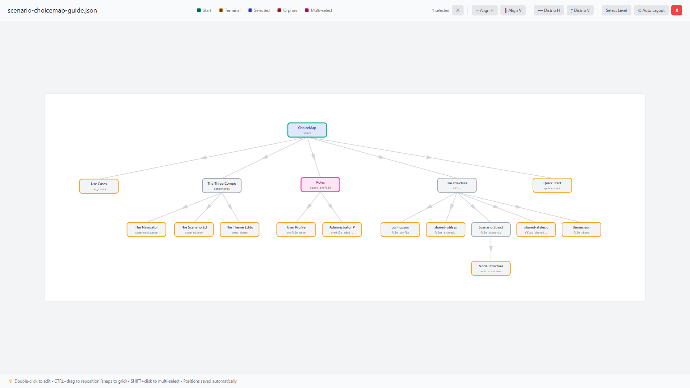The width and height of the screenshot is (690, 388).
Task: Select the ChoiceMap start node
Action: click(x=307, y=130)
